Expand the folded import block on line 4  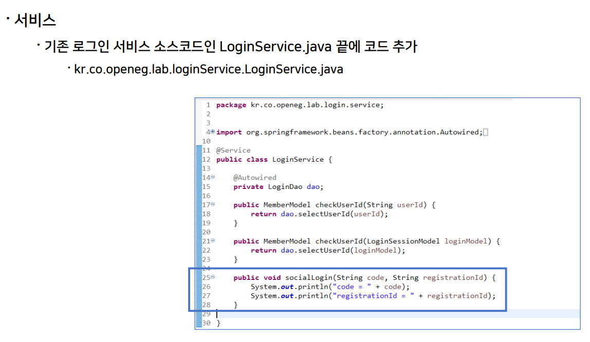[212, 131]
